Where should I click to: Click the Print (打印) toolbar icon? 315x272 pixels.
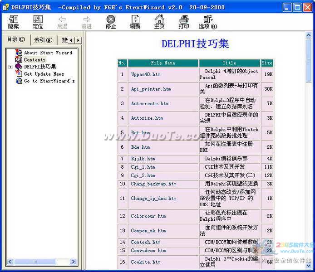pos(184,22)
